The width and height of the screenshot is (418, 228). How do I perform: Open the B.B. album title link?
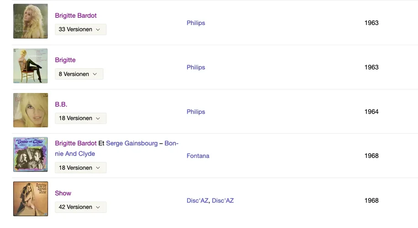click(x=61, y=104)
